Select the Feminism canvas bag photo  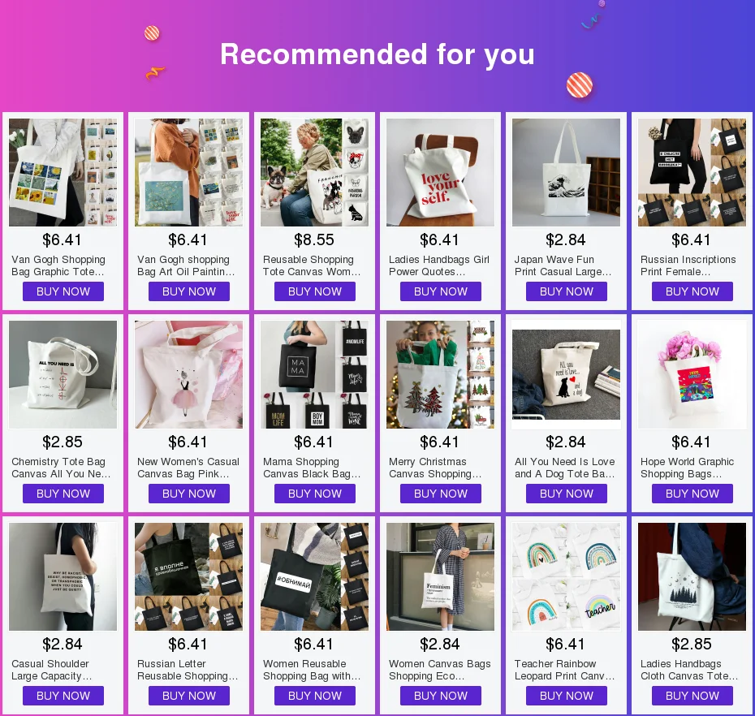tap(440, 577)
